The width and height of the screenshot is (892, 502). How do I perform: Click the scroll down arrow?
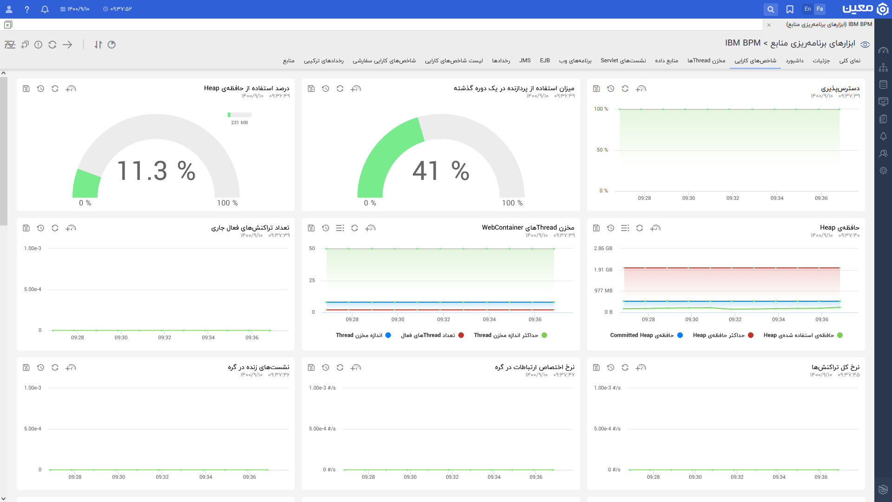(3, 499)
